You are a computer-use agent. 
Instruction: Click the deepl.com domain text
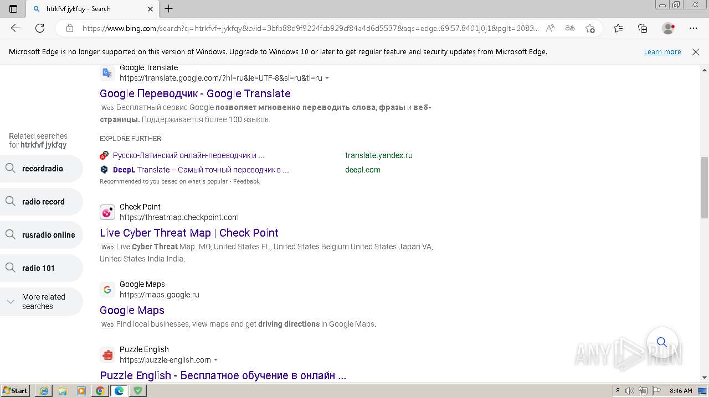pos(363,170)
